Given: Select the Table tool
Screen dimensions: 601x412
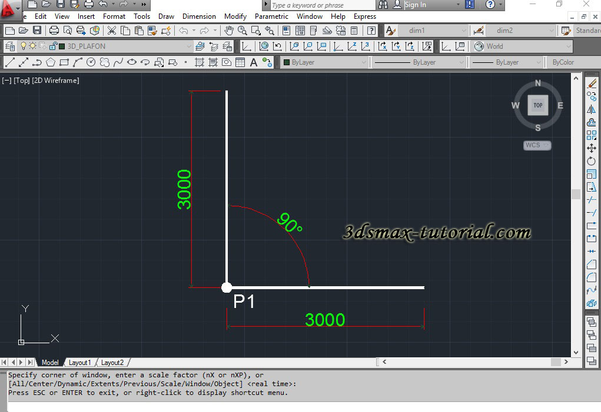Looking at the screenshot, I should [240, 62].
